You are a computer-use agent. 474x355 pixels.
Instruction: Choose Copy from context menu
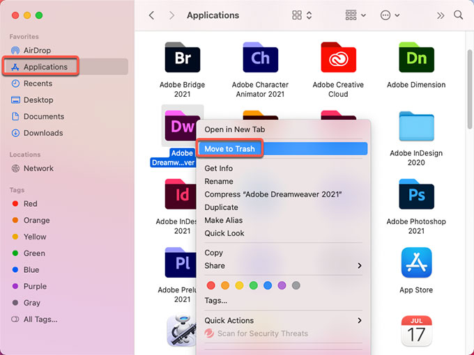283,253
